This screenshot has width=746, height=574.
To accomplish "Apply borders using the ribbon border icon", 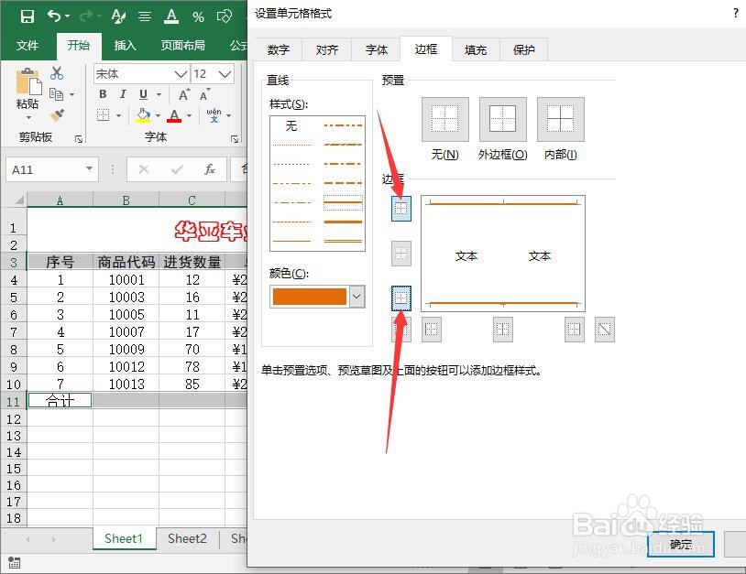I will (104, 114).
